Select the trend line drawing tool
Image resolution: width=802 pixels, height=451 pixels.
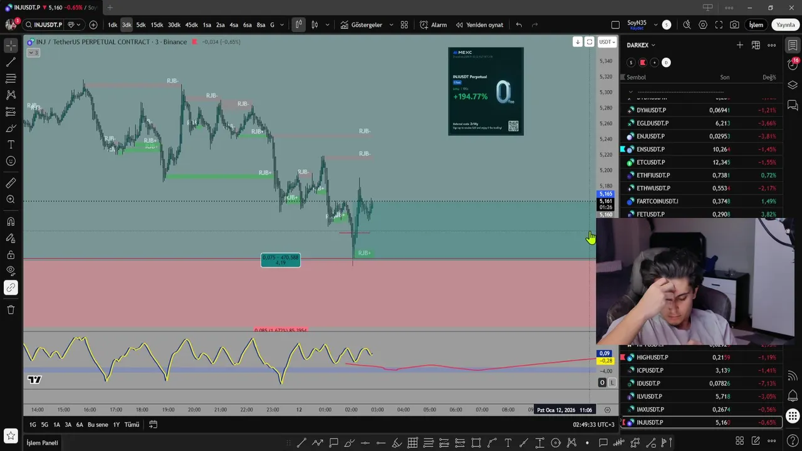tap(11, 63)
